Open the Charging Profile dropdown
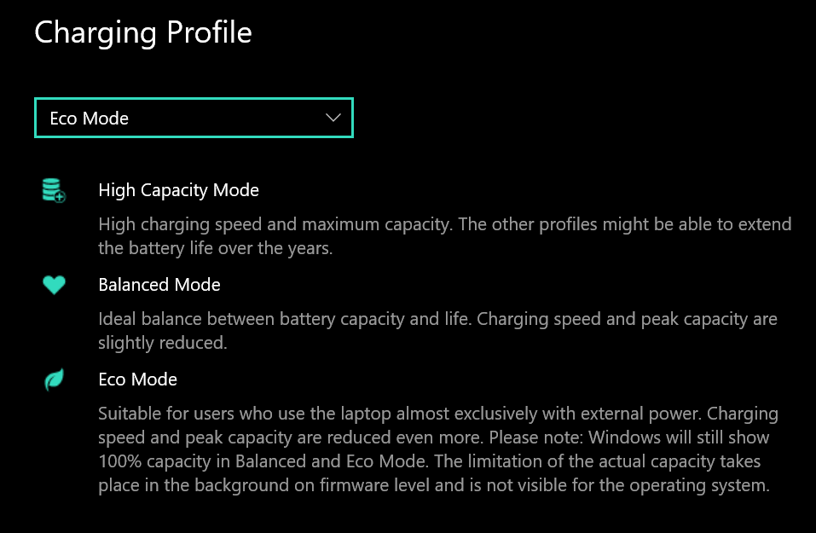This screenshot has height=533, width=816. 194,118
